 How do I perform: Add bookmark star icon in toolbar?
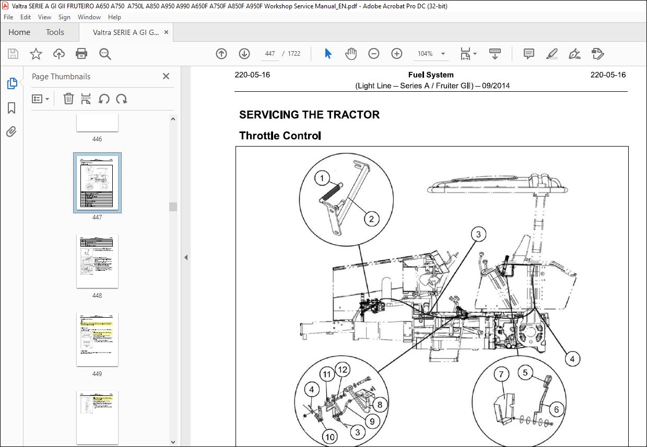(36, 54)
